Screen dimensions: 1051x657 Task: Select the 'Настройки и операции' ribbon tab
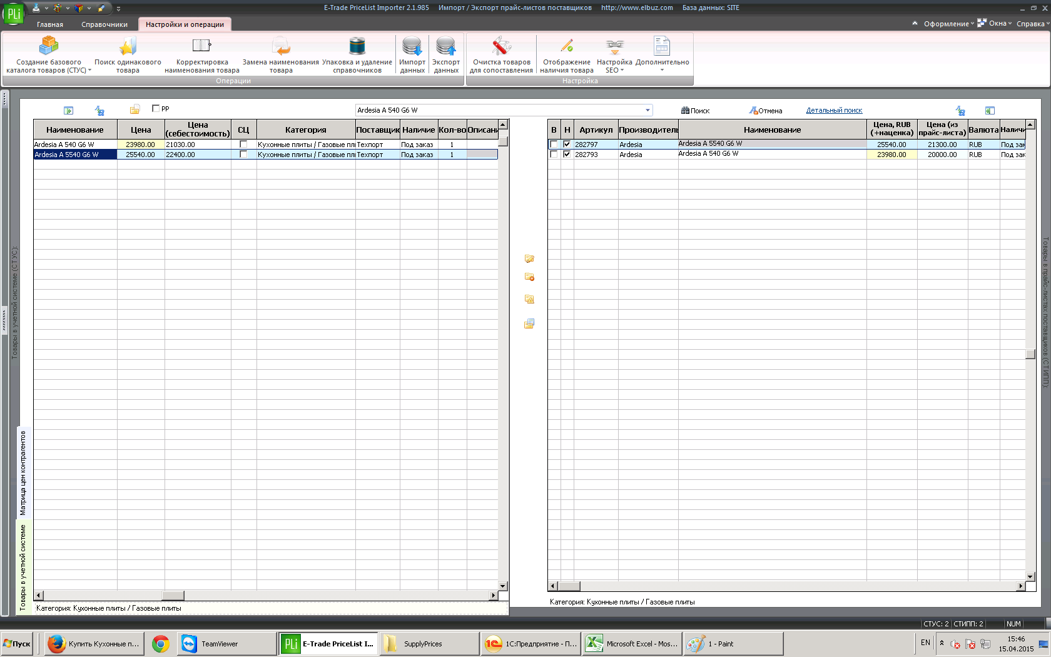185,24
